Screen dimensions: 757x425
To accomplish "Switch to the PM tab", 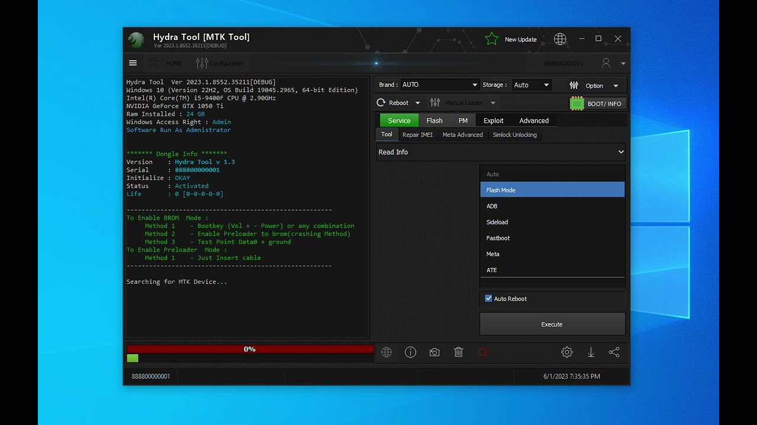I will pos(463,120).
